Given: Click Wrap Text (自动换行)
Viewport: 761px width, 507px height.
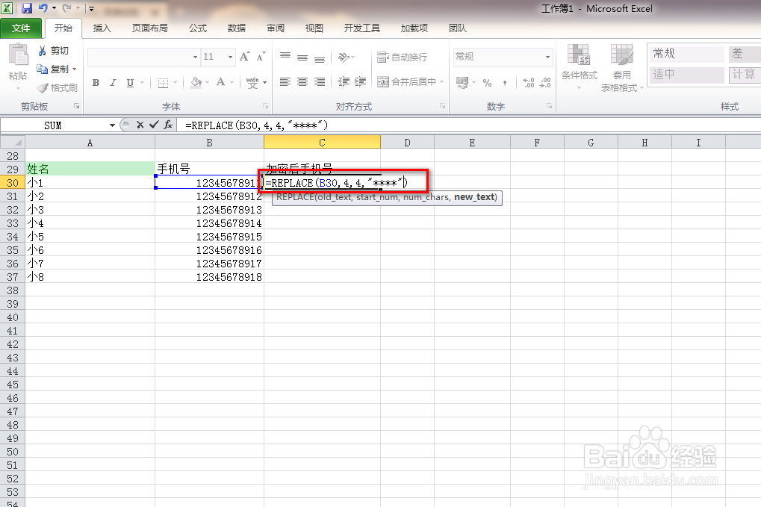Looking at the screenshot, I should [x=403, y=57].
